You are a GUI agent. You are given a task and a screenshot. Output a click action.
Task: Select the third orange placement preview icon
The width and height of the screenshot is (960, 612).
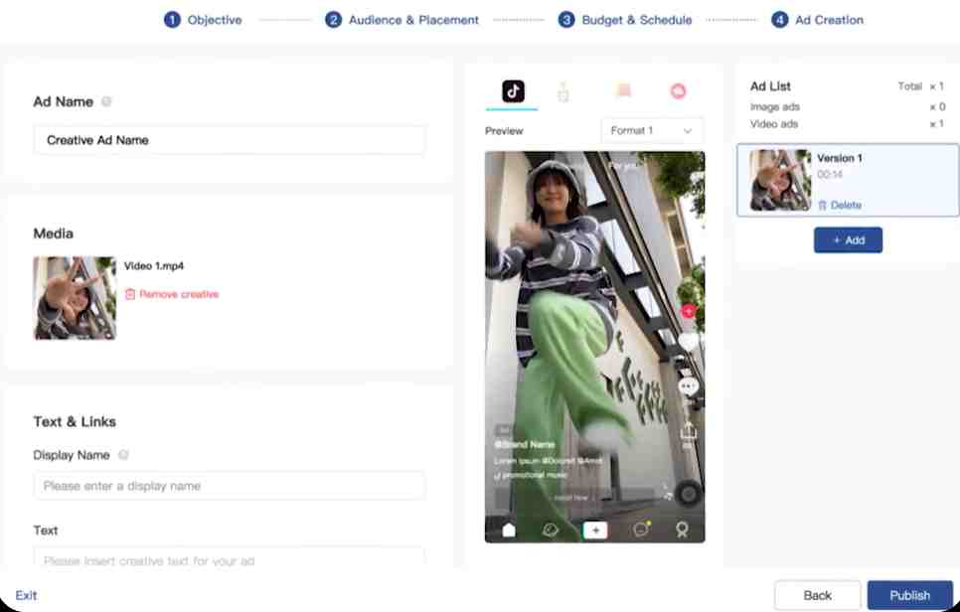point(623,90)
